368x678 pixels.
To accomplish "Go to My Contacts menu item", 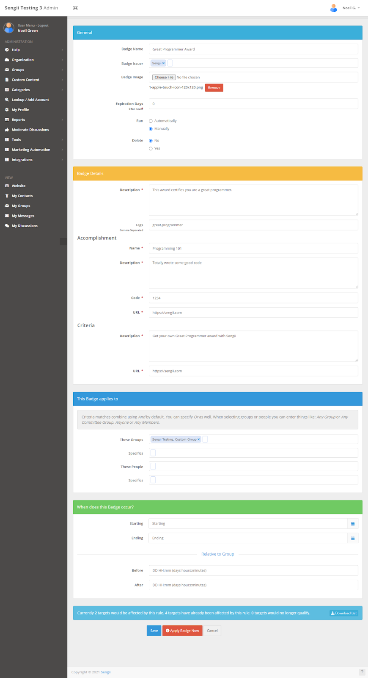I will pyautogui.click(x=33, y=196).
